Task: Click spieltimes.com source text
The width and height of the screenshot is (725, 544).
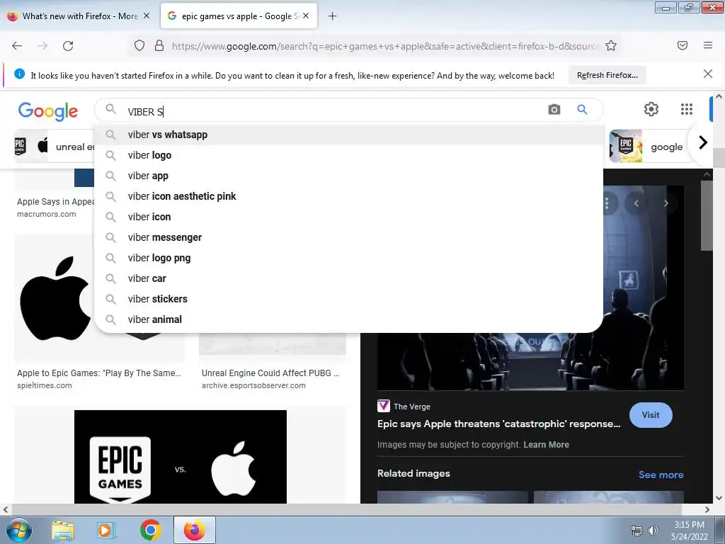Action: point(45,385)
